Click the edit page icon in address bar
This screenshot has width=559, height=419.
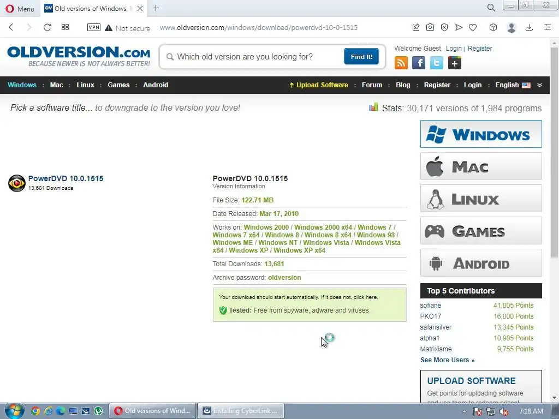point(416,27)
